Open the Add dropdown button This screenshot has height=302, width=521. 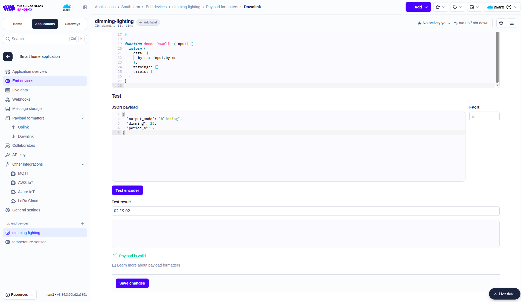[x=418, y=7]
